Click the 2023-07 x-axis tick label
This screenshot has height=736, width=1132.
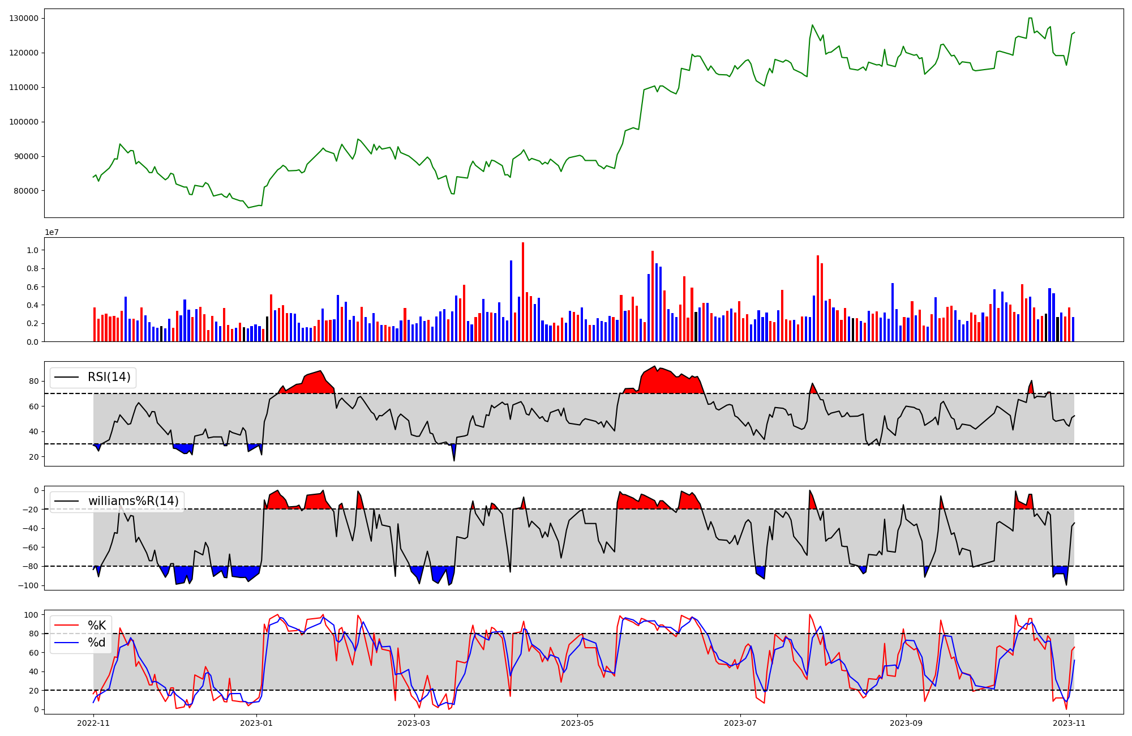coord(740,723)
